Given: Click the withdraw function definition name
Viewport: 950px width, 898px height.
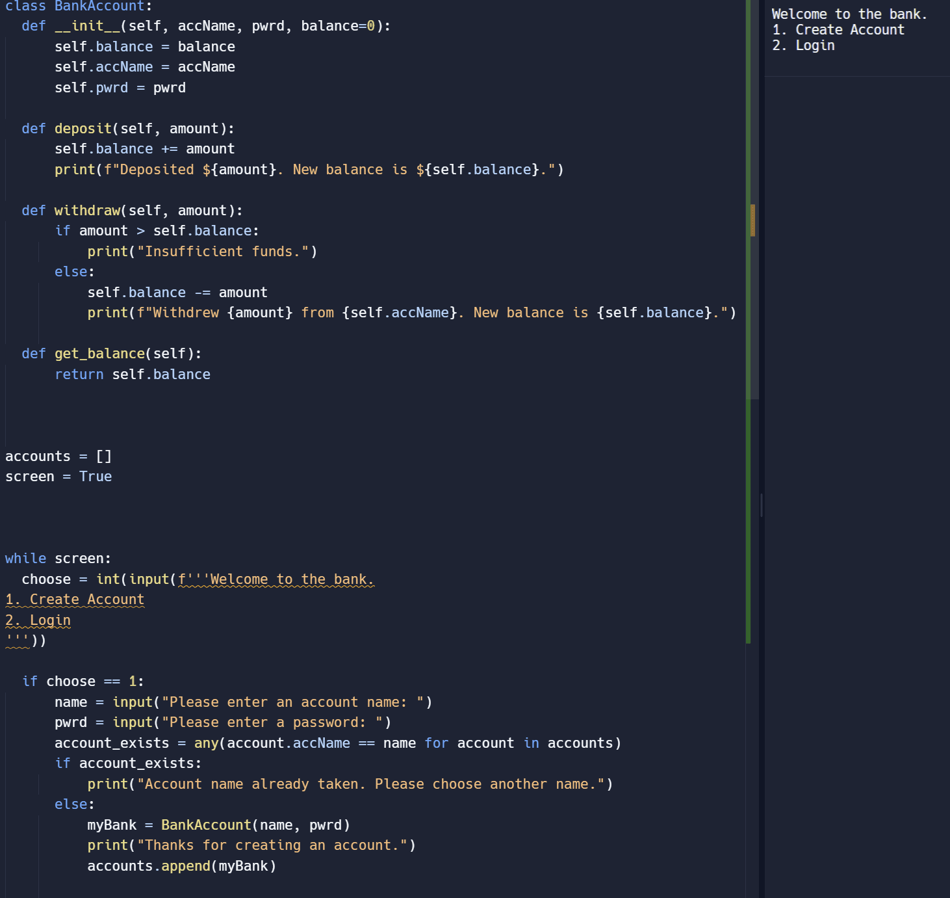Looking at the screenshot, I should [87, 211].
